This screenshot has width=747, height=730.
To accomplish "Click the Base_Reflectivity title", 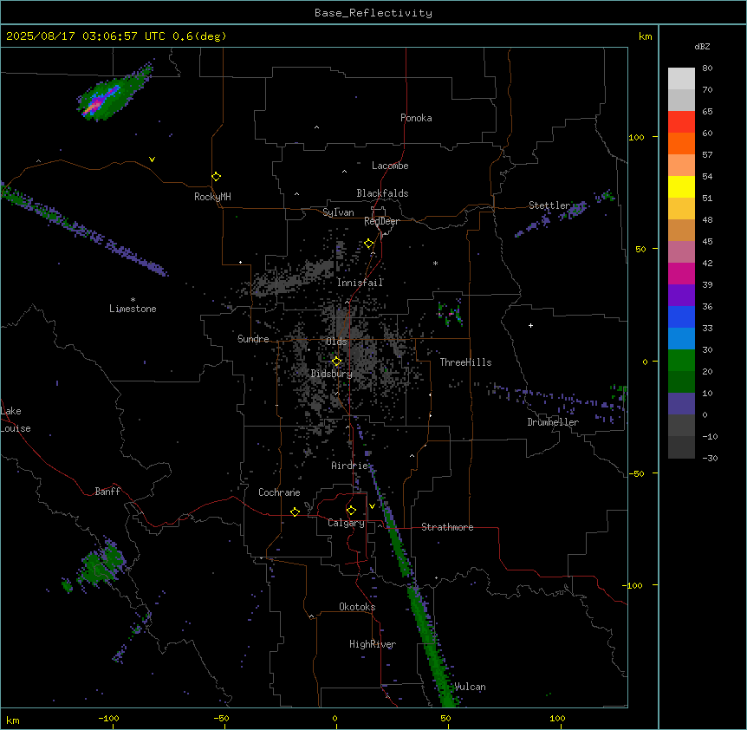I will 373,13.
